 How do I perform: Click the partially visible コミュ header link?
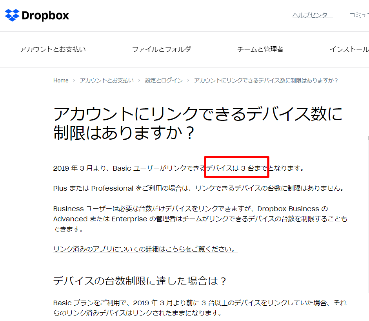pyautogui.click(x=359, y=15)
